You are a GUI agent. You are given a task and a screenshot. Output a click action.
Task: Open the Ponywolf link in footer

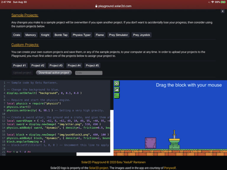click(170, 168)
